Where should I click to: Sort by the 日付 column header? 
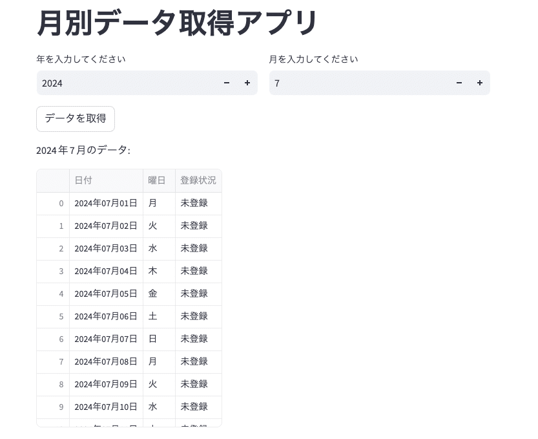point(106,180)
